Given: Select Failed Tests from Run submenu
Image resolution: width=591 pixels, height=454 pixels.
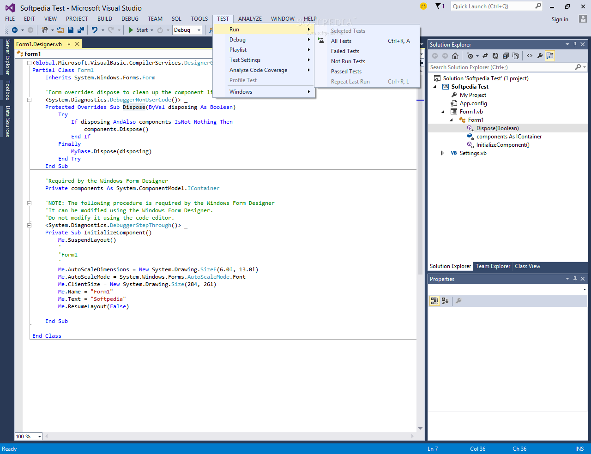Looking at the screenshot, I should (x=368, y=51).
